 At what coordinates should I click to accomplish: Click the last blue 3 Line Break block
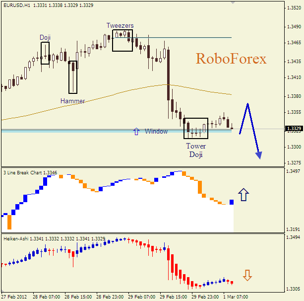tap(231, 202)
